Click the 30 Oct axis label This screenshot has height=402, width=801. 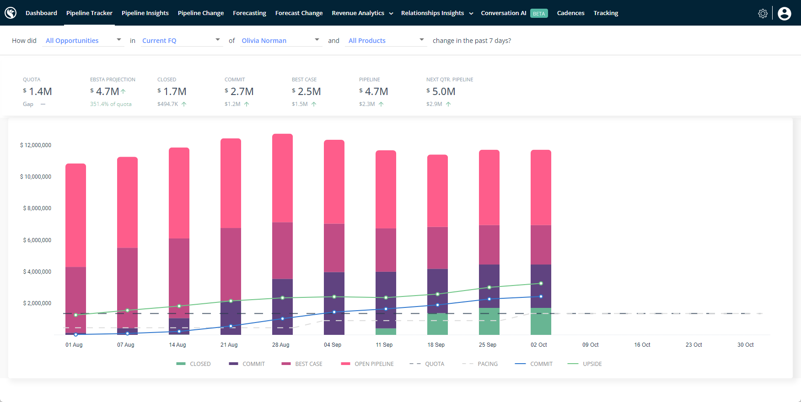pos(745,345)
